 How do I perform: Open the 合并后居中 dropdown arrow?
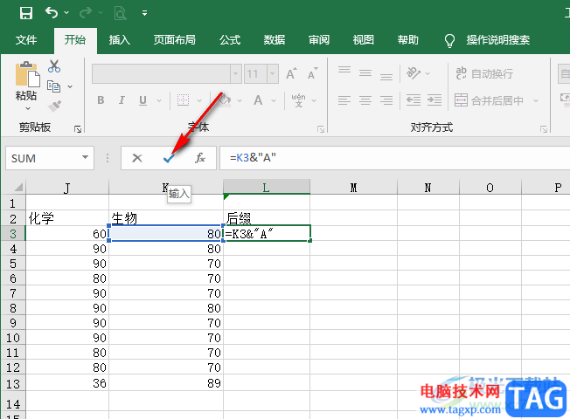pos(536,100)
